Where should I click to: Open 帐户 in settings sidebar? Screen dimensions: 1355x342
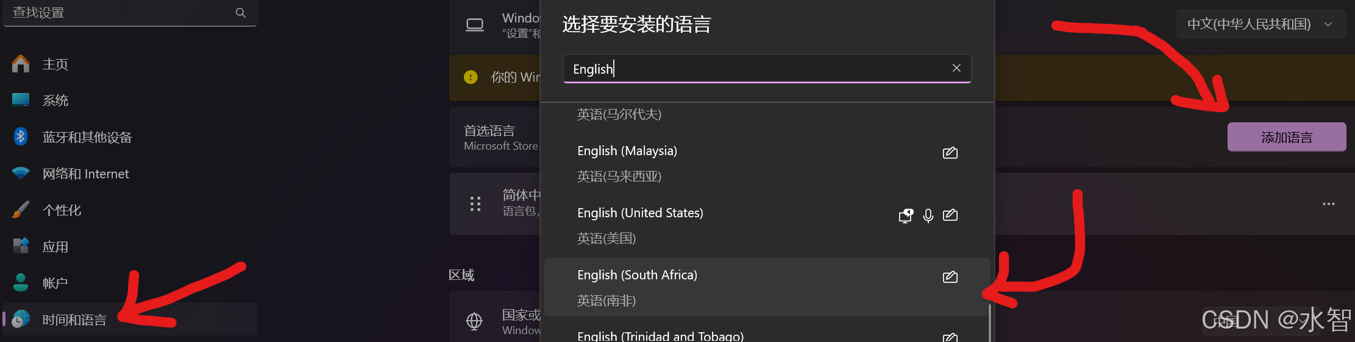tap(130, 283)
